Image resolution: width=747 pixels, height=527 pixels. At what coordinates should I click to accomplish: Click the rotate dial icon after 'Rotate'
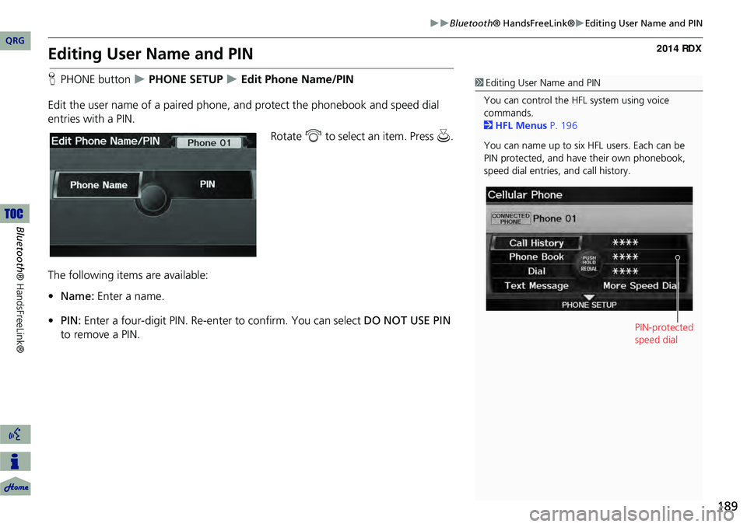pyautogui.click(x=314, y=137)
